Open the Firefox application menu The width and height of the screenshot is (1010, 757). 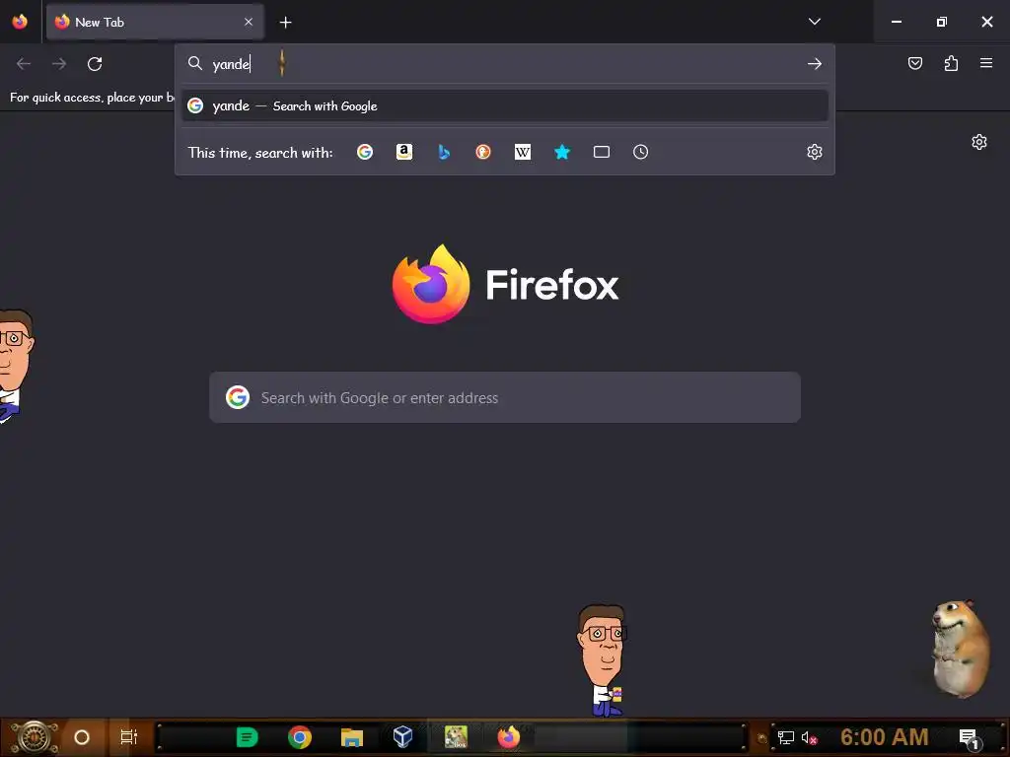pyautogui.click(x=985, y=63)
